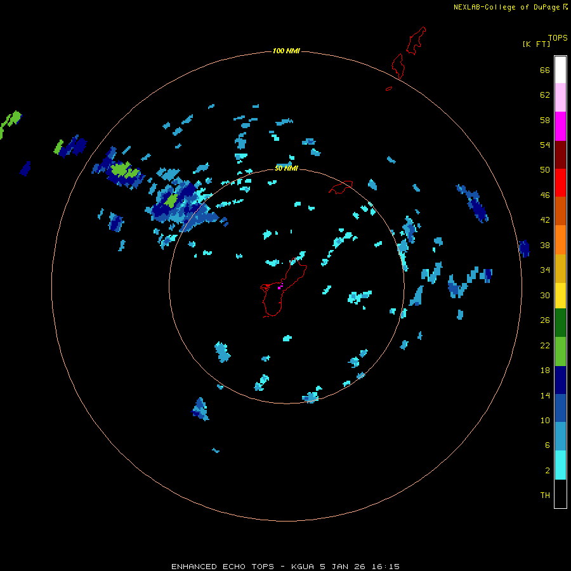
Task: Click the 66 value on the legend
Action: 545,70
